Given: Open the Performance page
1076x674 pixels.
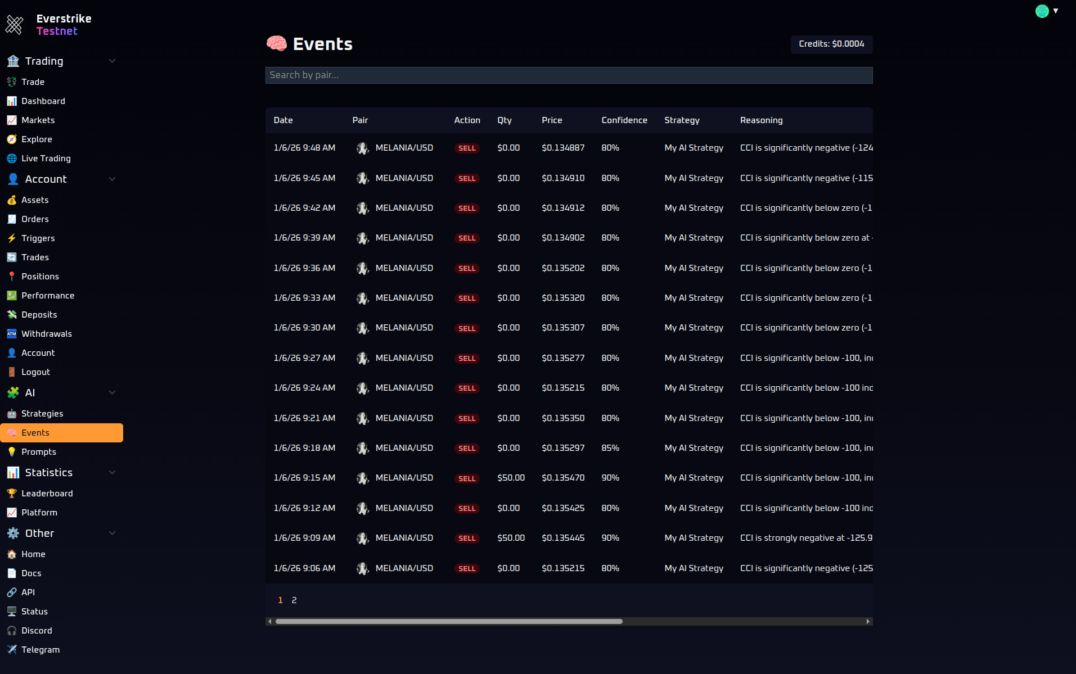Looking at the screenshot, I should [48, 296].
